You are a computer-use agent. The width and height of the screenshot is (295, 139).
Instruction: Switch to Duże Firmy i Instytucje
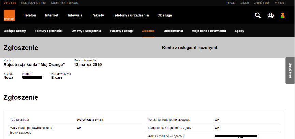click(65, 3)
